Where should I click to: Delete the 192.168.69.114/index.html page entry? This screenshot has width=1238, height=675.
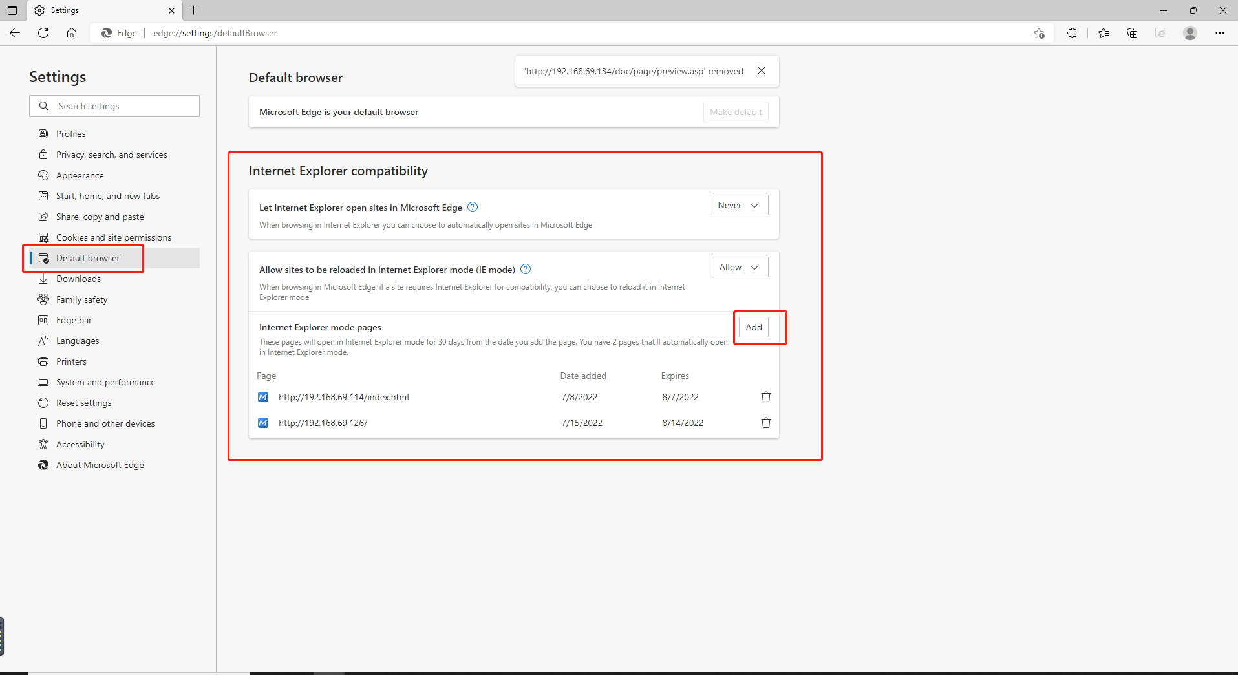(766, 397)
